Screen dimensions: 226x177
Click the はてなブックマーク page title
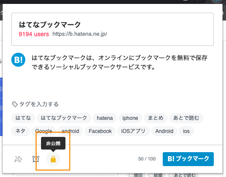pos(50,24)
